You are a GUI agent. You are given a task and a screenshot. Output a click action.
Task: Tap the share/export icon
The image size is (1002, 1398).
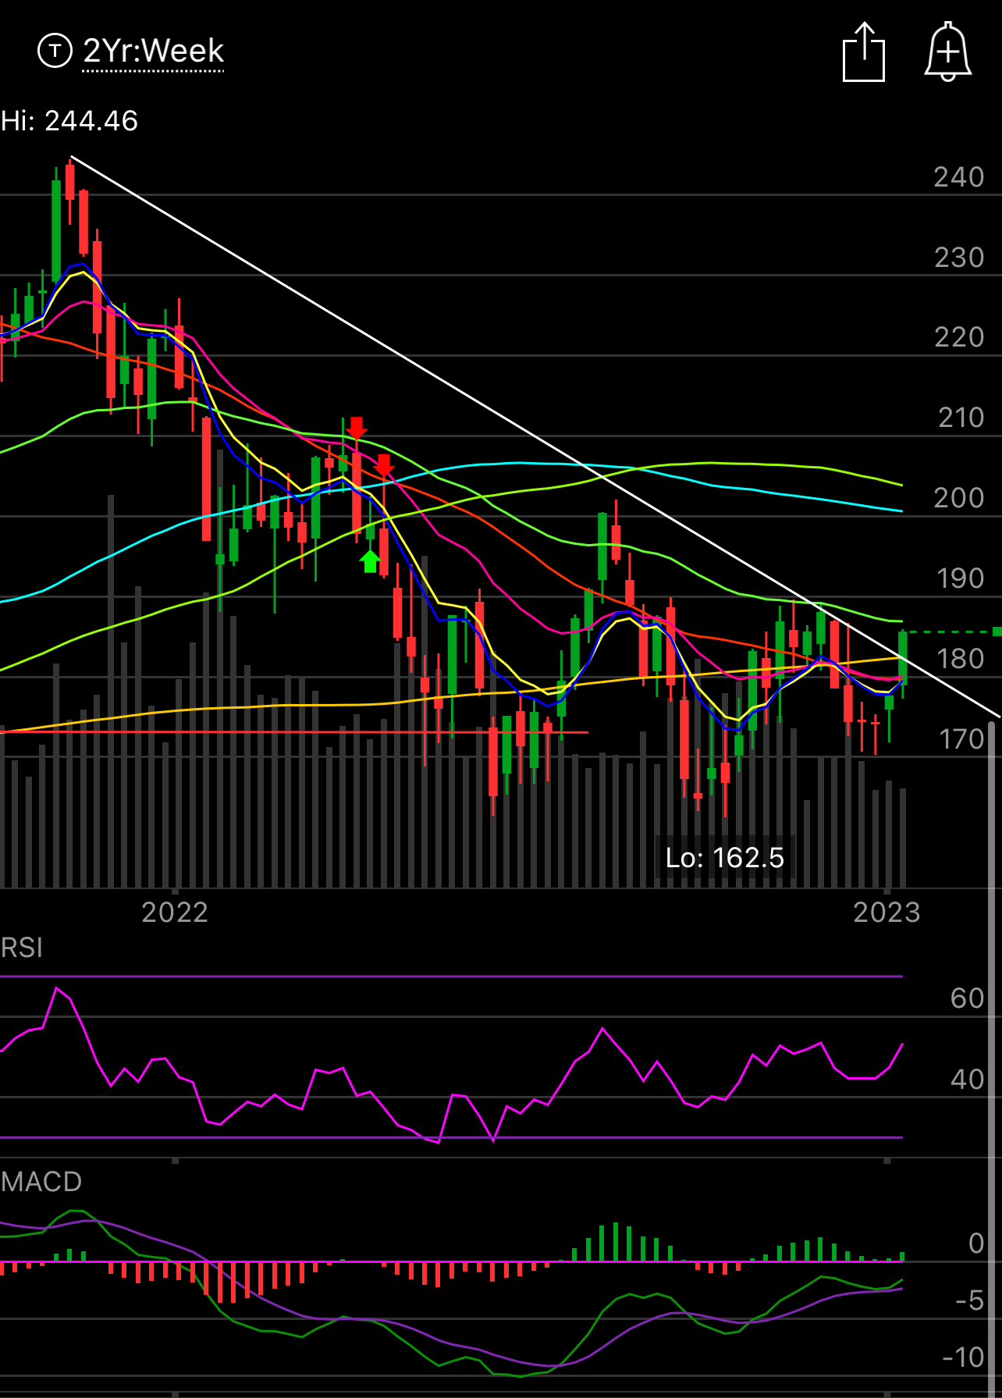(864, 52)
